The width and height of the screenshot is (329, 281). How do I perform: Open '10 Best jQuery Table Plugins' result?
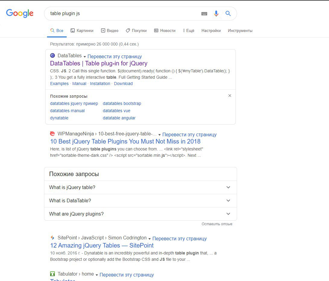click(125, 141)
